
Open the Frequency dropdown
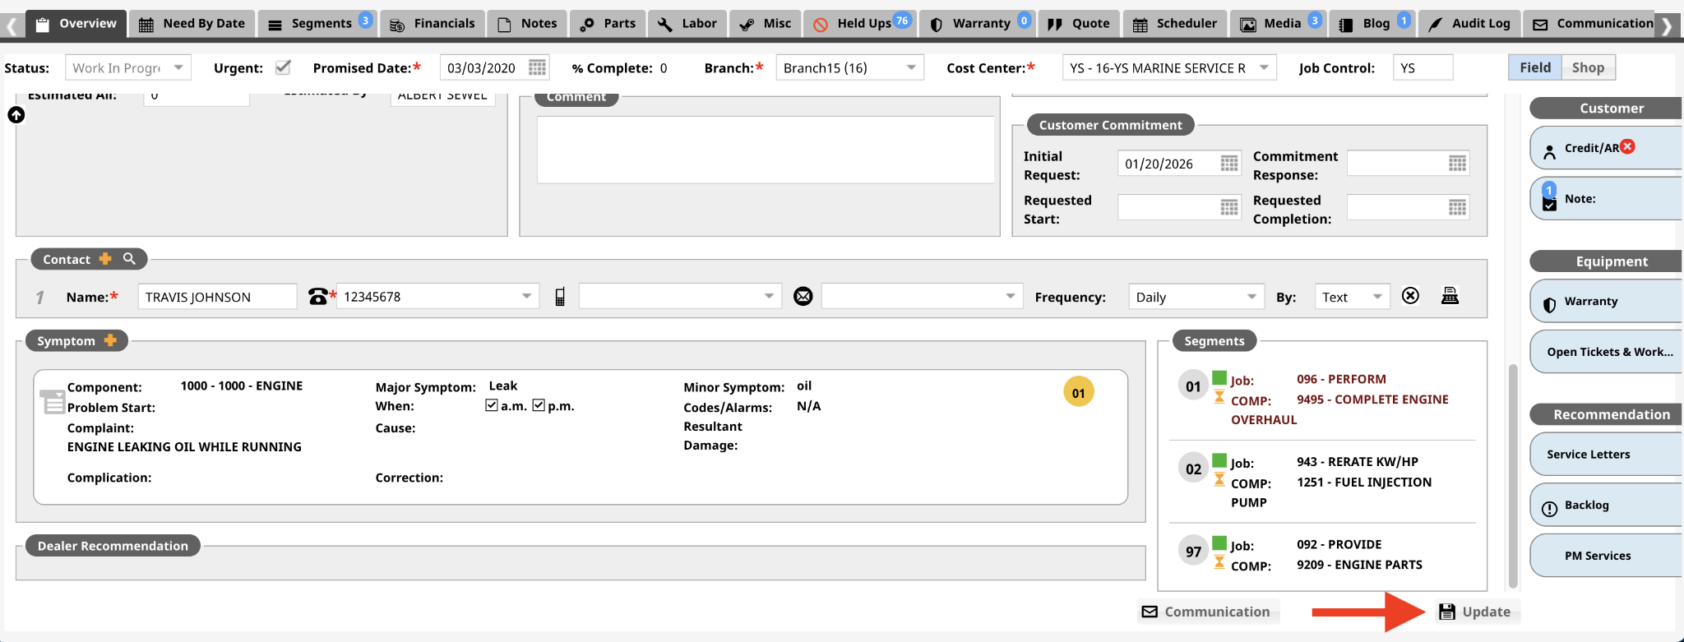pyautogui.click(x=1196, y=297)
